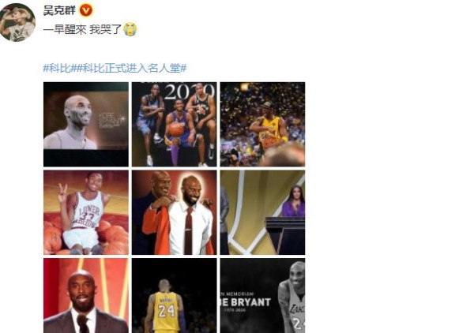The width and height of the screenshot is (474, 333).
Task: Open the suited man at microphone photo
Action: click(86, 296)
